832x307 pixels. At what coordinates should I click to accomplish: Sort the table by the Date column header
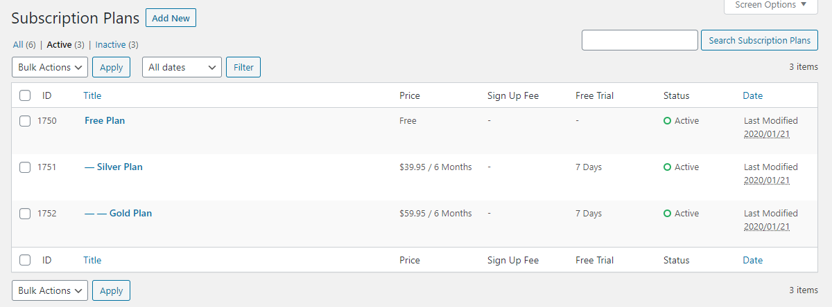coord(752,95)
